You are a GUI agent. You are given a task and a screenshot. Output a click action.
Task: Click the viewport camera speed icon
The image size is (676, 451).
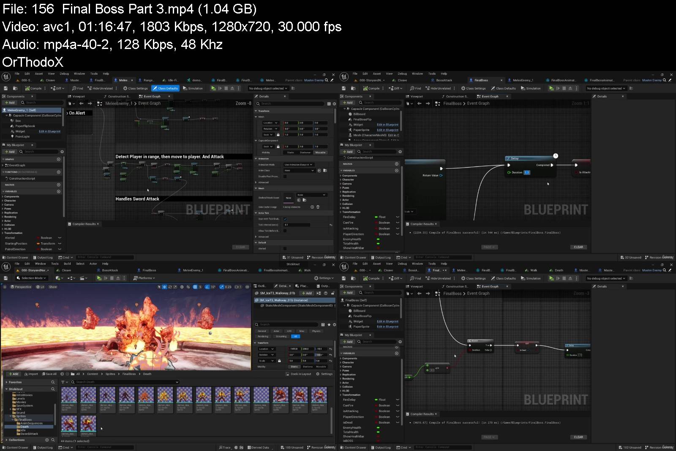pyautogui.click(x=238, y=287)
